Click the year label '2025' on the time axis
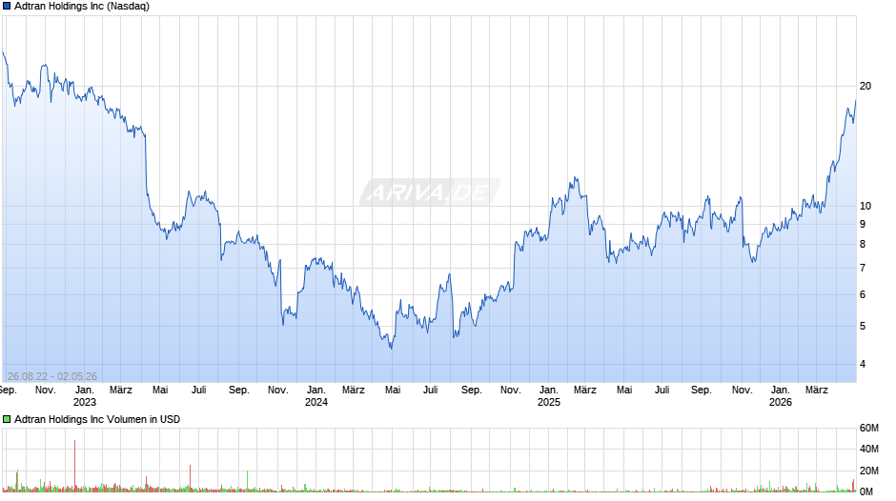Screen dimensions: 896x501 [x=549, y=402]
